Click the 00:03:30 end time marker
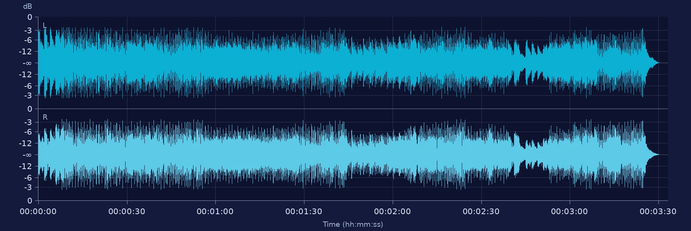The width and height of the screenshot is (691, 231). tap(658, 211)
